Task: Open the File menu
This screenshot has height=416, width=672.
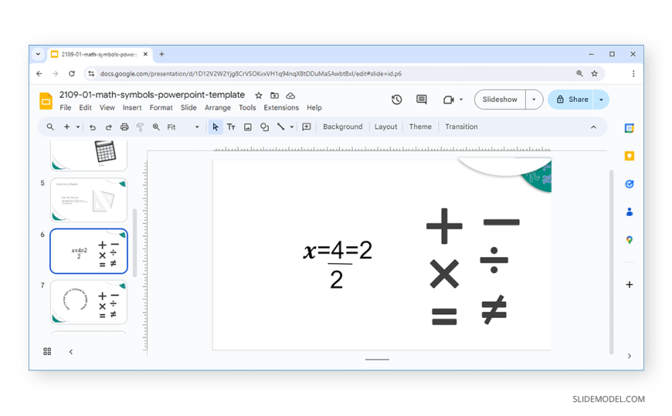Action: 66,107
